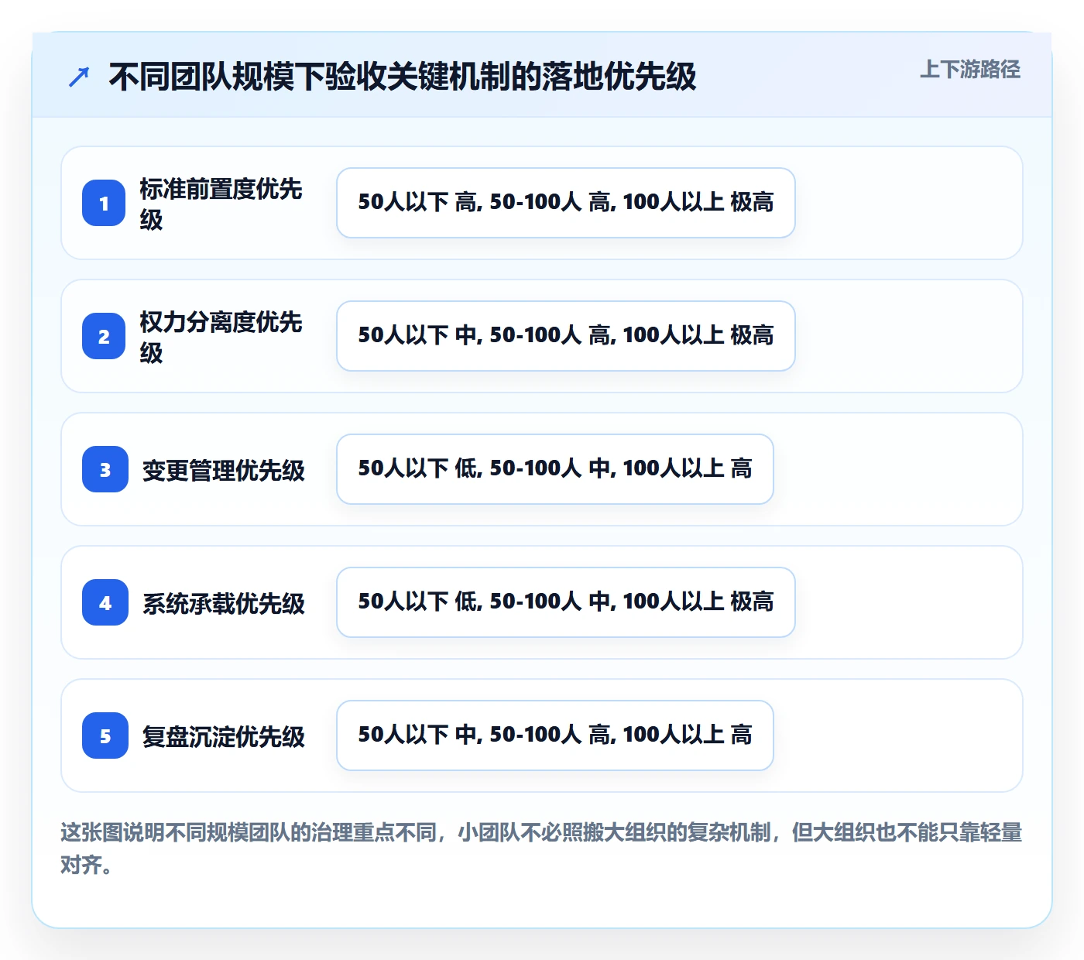Click the arrow icon beside the title
Viewport: 1084px width, 960px height.
pyautogui.click(x=79, y=77)
